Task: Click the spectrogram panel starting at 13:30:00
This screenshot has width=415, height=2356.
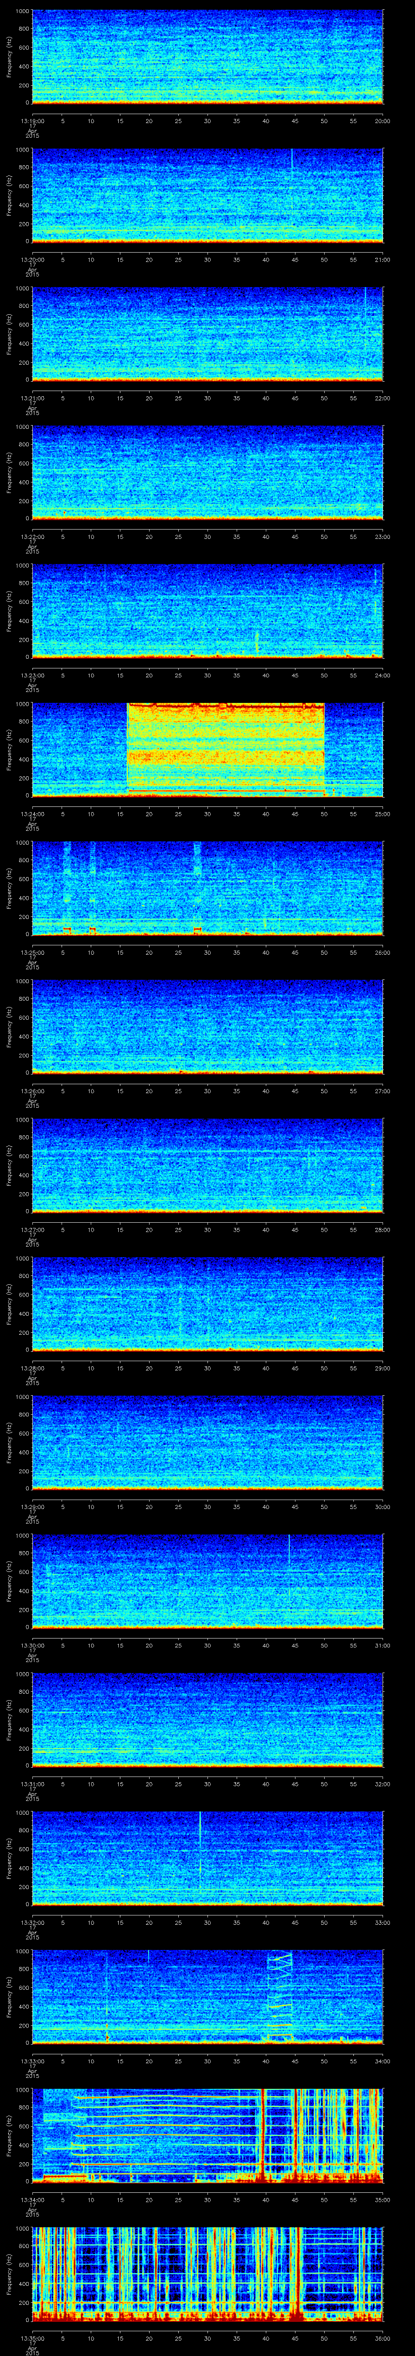Action: (207, 1581)
